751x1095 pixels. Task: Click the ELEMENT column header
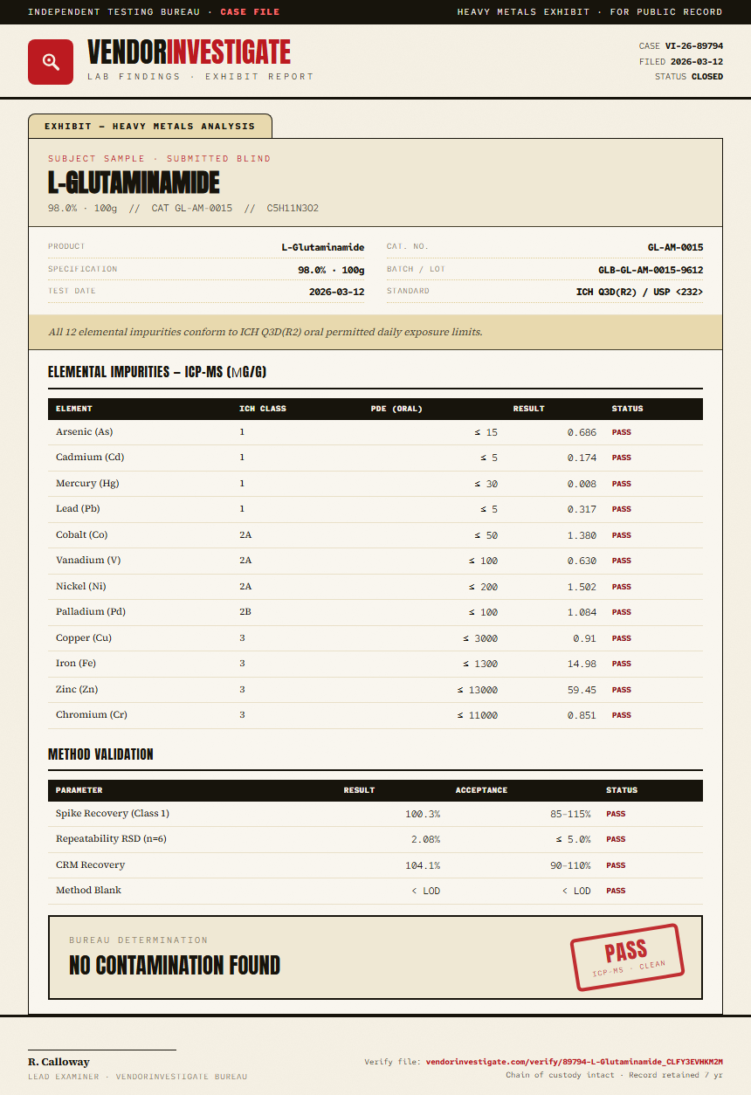tap(74, 409)
